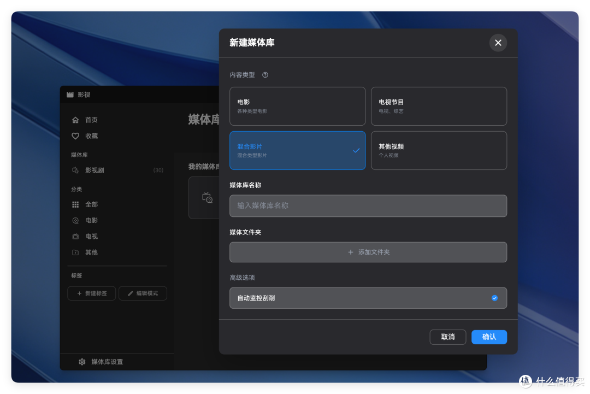The image size is (590, 394).
Task: Select the 电影 content type card
Action: pos(297,106)
